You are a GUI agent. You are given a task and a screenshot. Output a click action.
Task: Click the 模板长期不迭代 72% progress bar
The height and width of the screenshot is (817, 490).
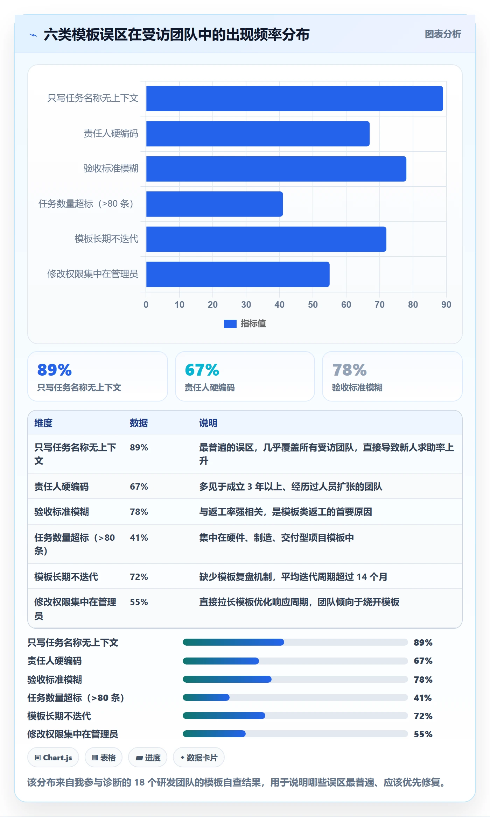tap(295, 716)
